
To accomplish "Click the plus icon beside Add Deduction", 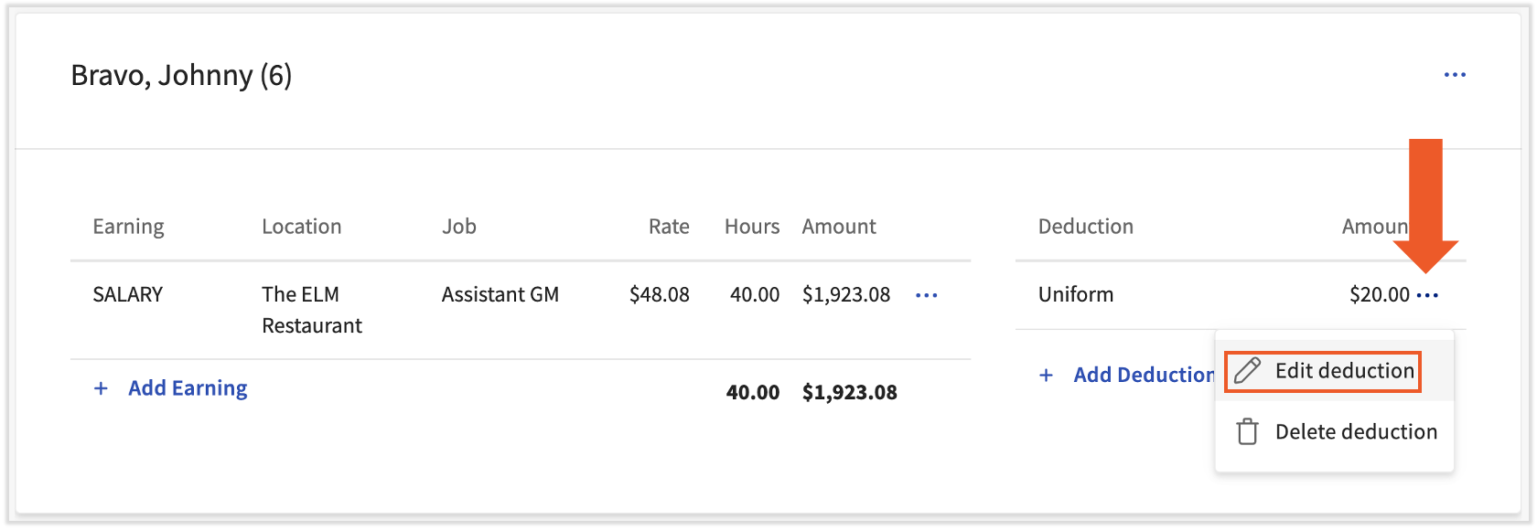I will click(x=1046, y=375).
